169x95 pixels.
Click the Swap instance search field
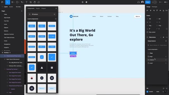[x=157, y=45]
